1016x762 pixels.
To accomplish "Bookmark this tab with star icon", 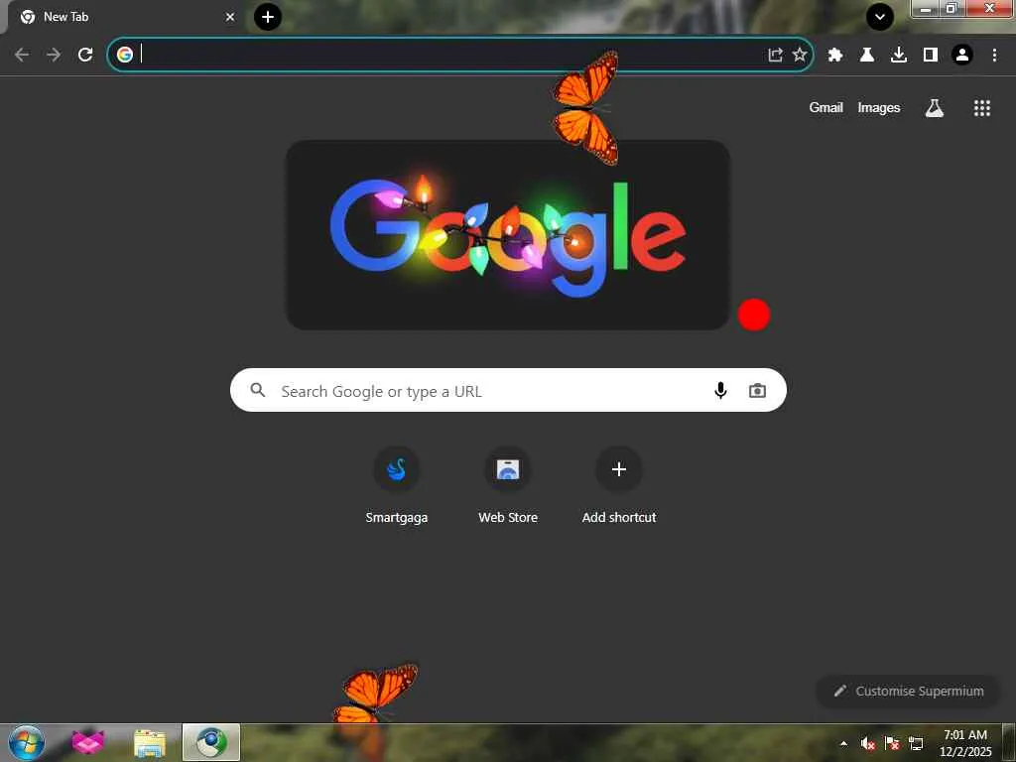I will [801, 55].
